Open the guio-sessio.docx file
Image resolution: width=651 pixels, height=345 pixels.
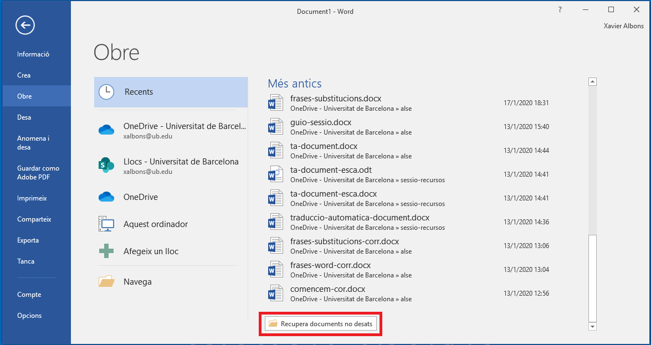[x=321, y=122]
